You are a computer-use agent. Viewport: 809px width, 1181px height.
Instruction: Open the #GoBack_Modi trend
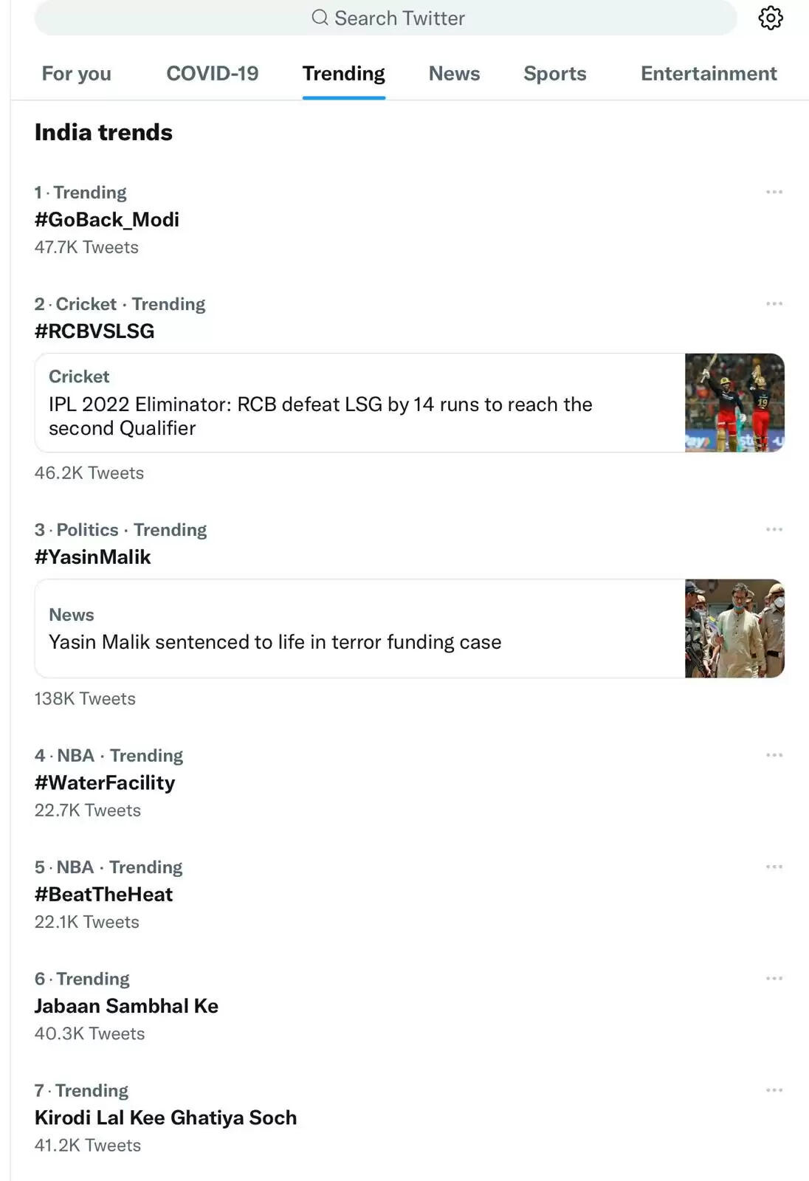click(107, 219)
